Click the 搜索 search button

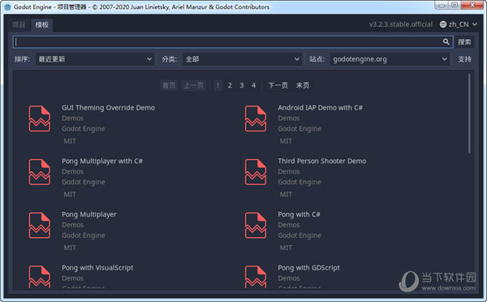pyautogui.click(x=464, y=42)
